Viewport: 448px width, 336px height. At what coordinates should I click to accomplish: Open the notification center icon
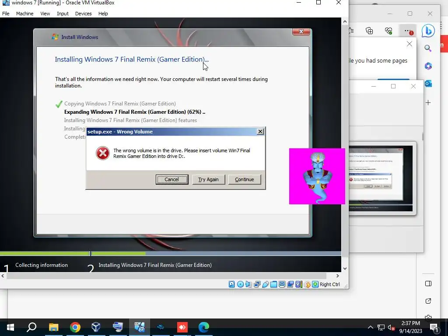click(434, 327)
